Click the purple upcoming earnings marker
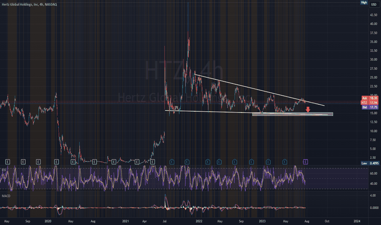Viewport: 381px width, 225px height. (305, 162)
